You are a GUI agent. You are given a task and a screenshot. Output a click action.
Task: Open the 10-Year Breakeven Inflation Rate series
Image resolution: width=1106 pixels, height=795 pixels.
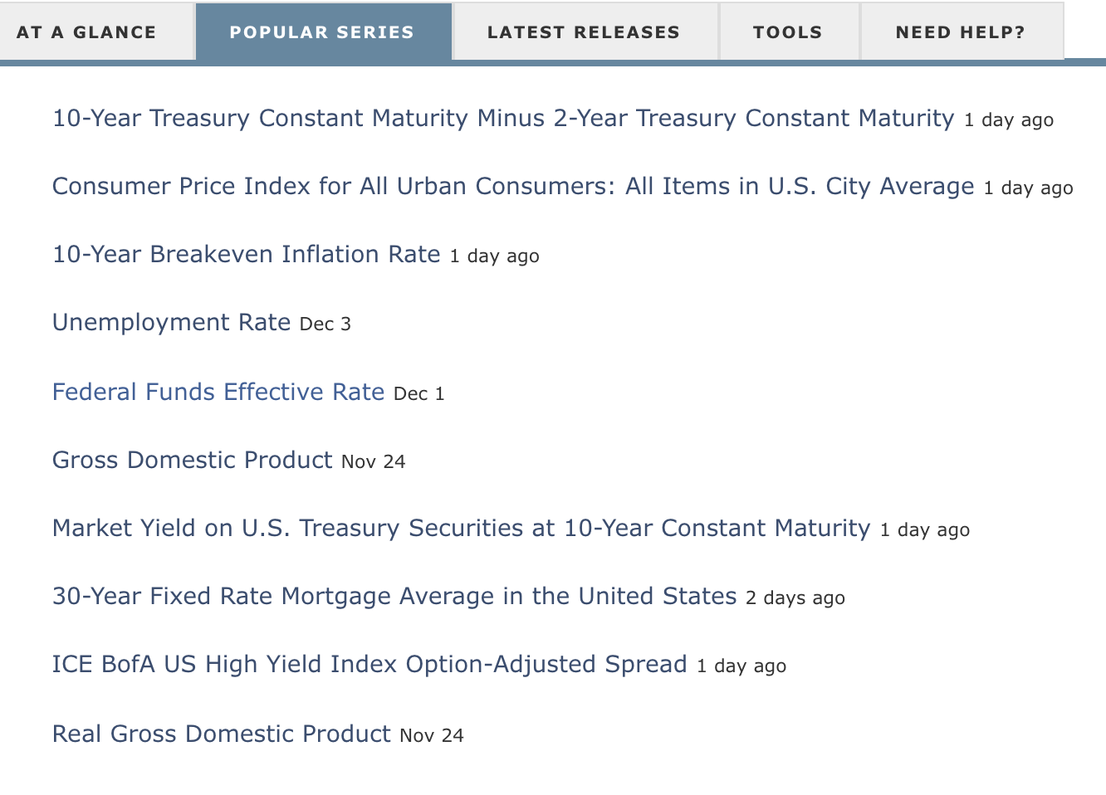[247, 254]
